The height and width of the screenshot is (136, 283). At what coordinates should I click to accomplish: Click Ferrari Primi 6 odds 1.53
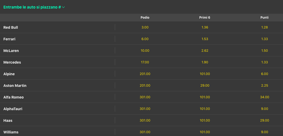point(205,39)
